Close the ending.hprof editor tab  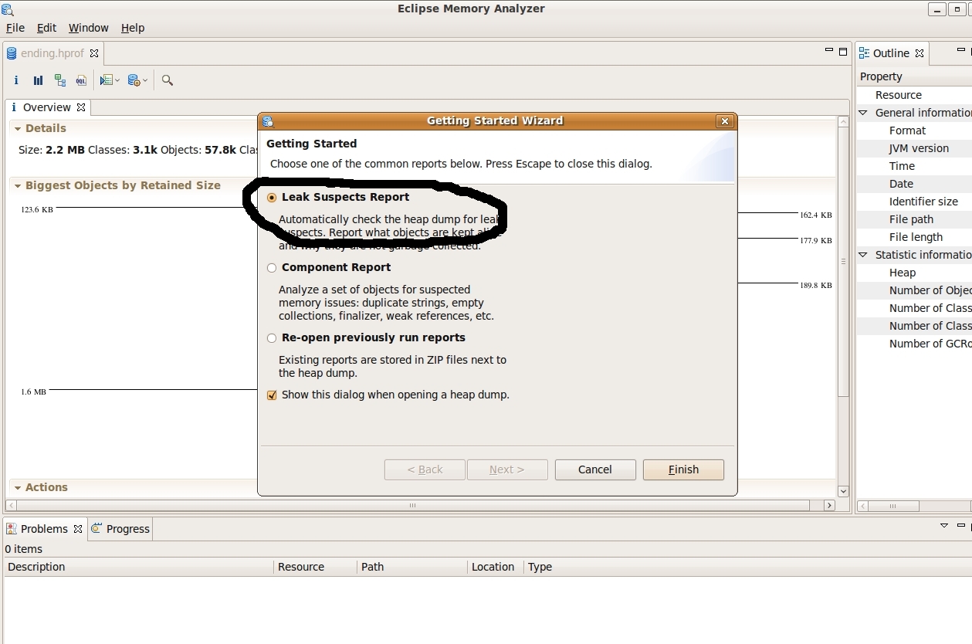point(94,53)
